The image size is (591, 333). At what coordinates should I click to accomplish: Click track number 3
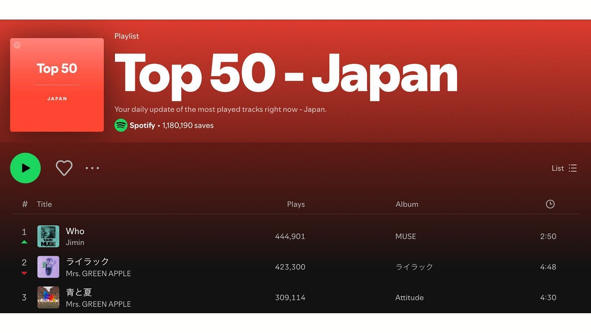[24, 298]
